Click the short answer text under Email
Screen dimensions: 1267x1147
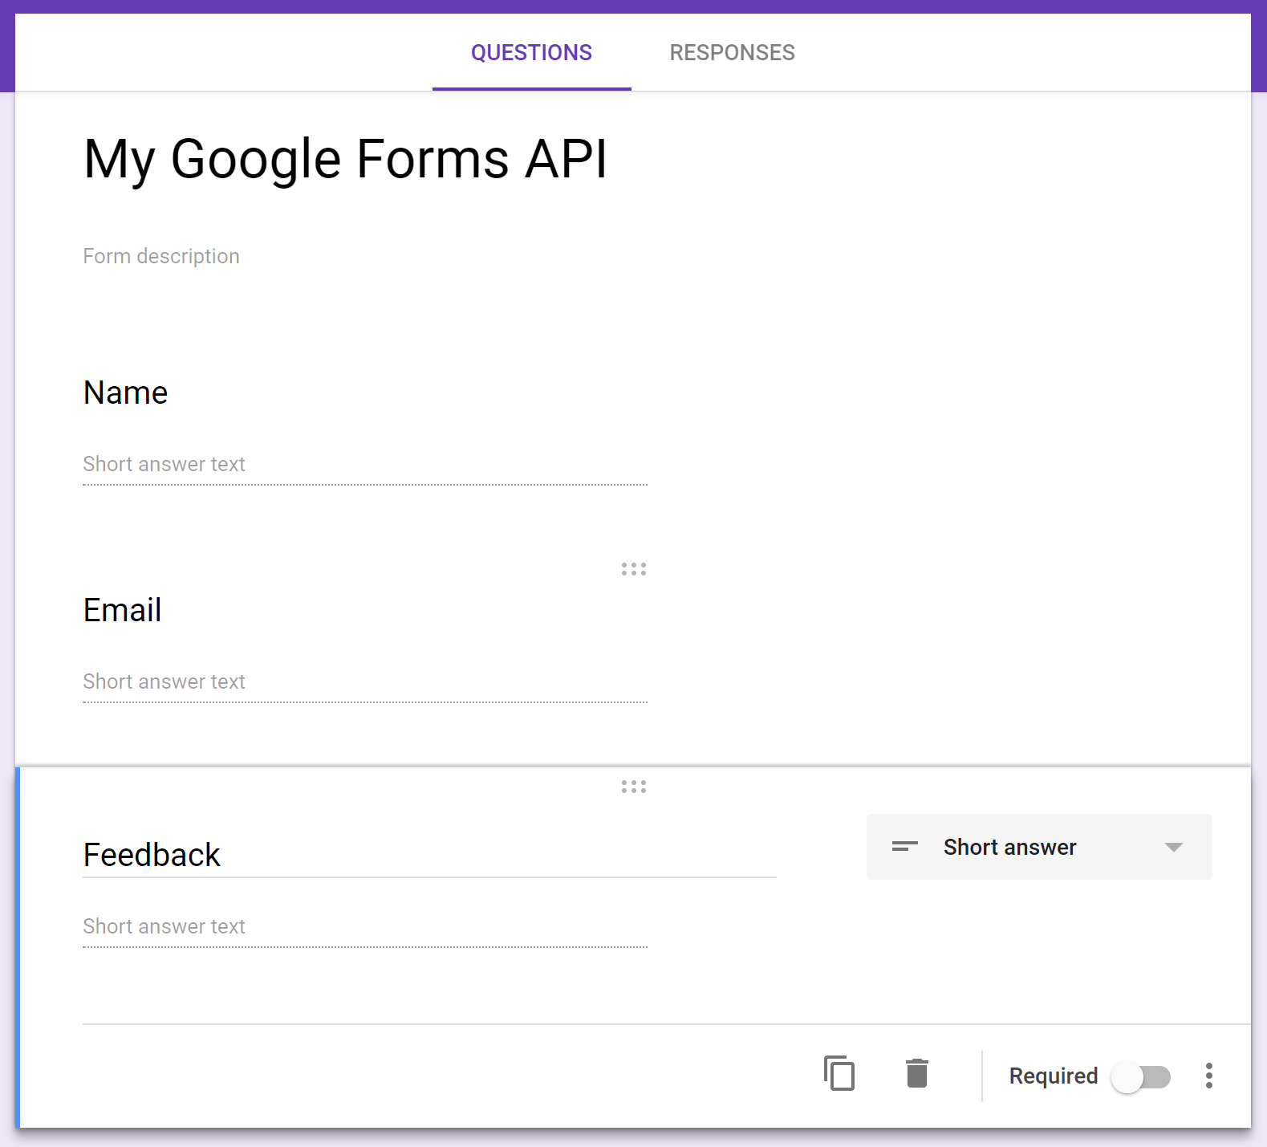pyautogui.click(x=365, y=682)
